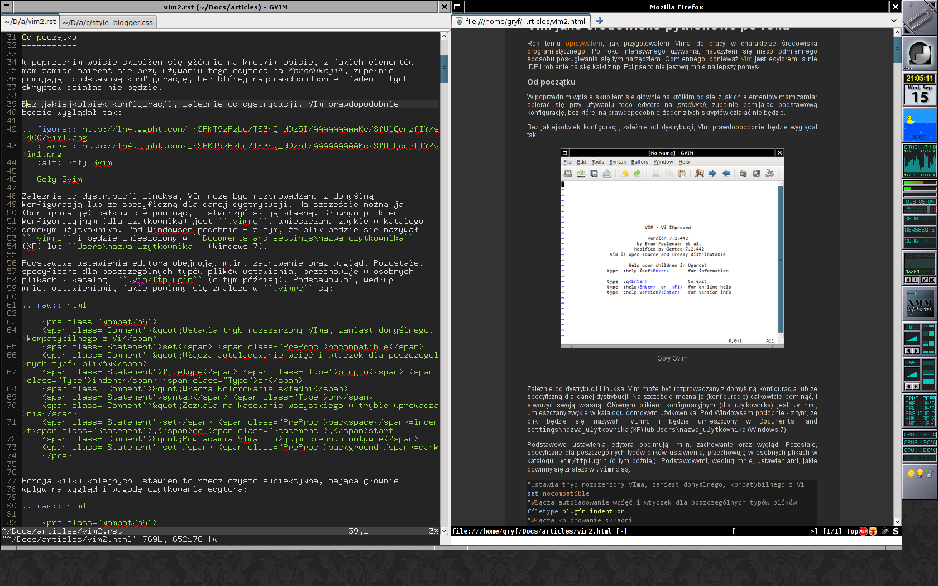Click the 67 volume level slider triangle
938x586 pixels.
pos(912,338)
